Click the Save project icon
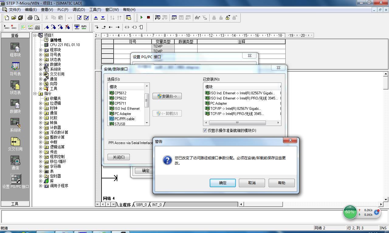 click(20, 18)
